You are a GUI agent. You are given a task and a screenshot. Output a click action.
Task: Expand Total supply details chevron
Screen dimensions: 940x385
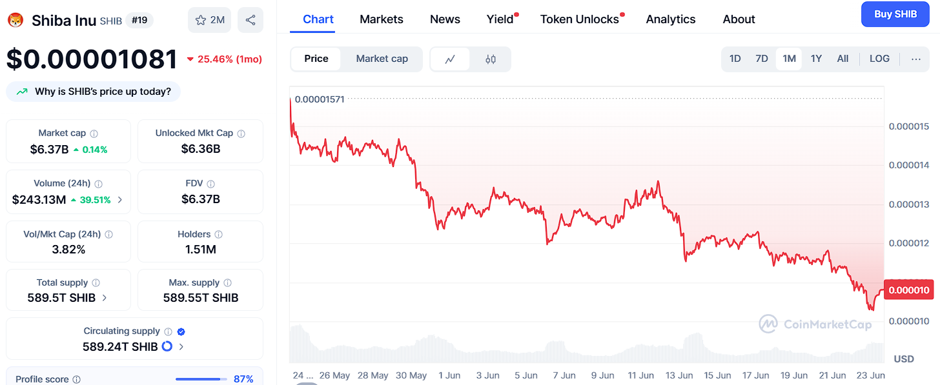pos(105,298)
